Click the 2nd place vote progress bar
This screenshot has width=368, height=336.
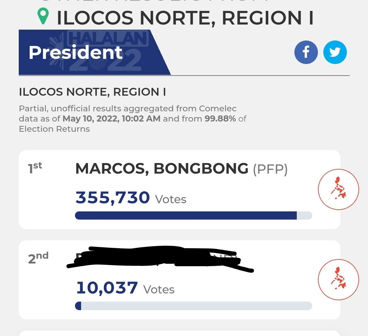click(194, 306)
